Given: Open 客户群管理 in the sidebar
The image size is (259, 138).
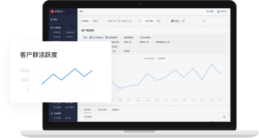Looking at the screenshot, I should click(x=70, y=107).
